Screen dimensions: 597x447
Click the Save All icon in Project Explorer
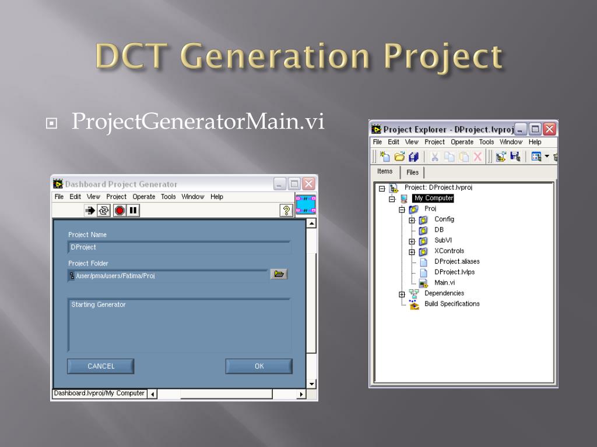[x=413, y=156]
